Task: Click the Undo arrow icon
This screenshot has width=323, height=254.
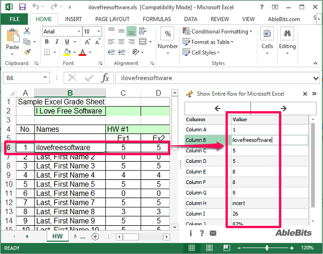Action: 36,7
